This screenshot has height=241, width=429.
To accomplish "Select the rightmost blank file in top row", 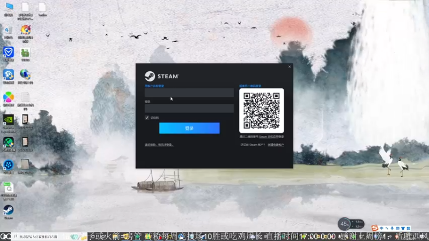I will coord(42,9).
